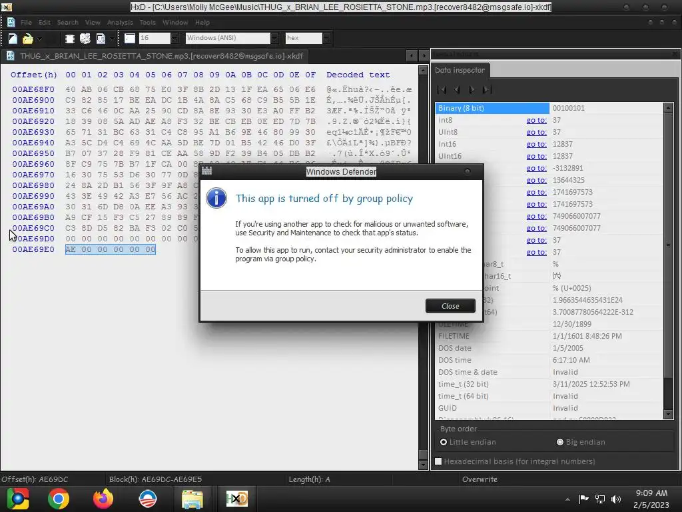Open Google Chrome from the taskbar
Viewport: 682px width, 512px height.
(59, 499)
